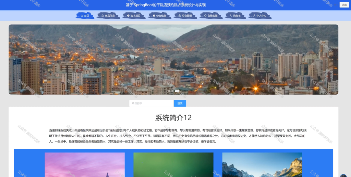
Task: Select the 公告信息 announcements menu
Action: [x=160, y=16]
